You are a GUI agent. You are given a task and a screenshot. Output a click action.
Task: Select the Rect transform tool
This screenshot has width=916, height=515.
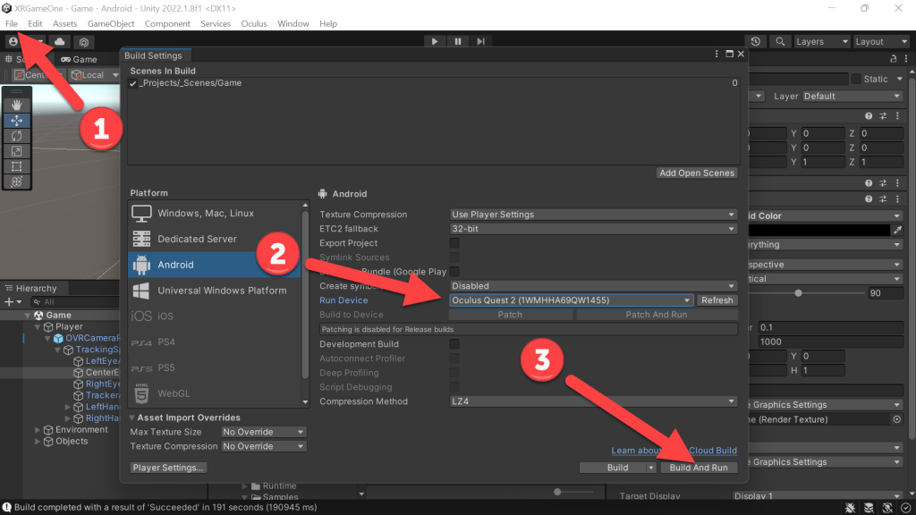point(16,166)
